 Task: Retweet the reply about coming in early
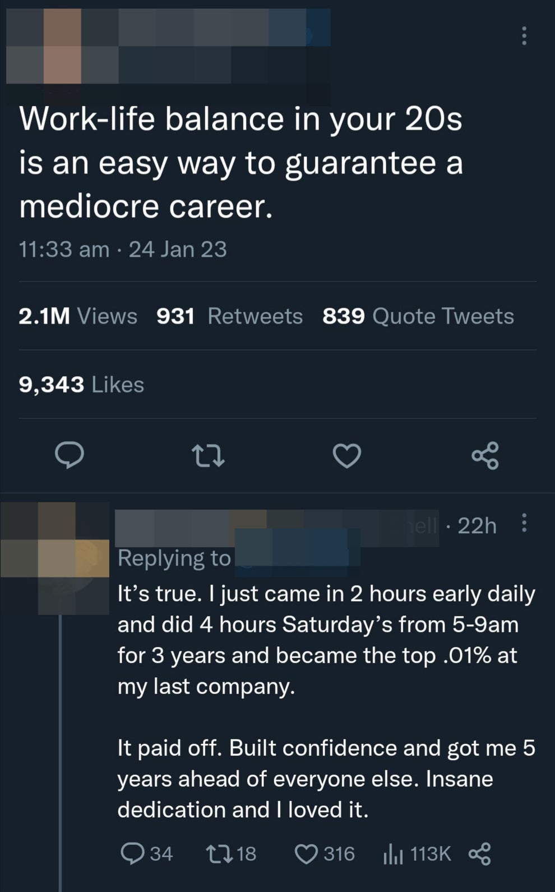(223, 853)
